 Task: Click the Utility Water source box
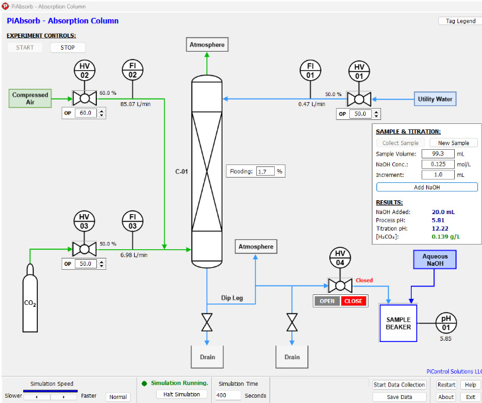(x=435, y=99)
